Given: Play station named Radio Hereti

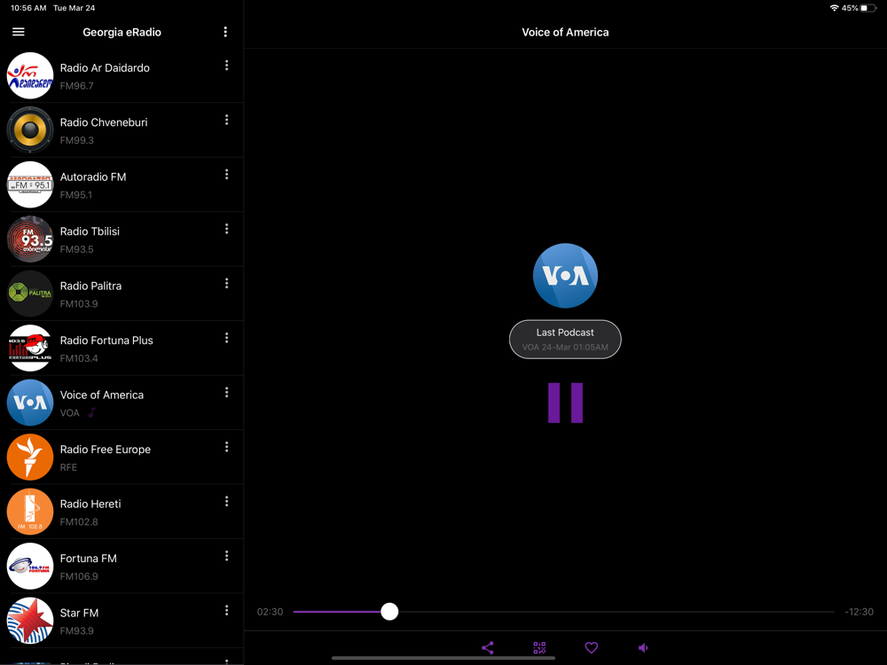Looking at the screenshot, I should (x=90, y=504).
